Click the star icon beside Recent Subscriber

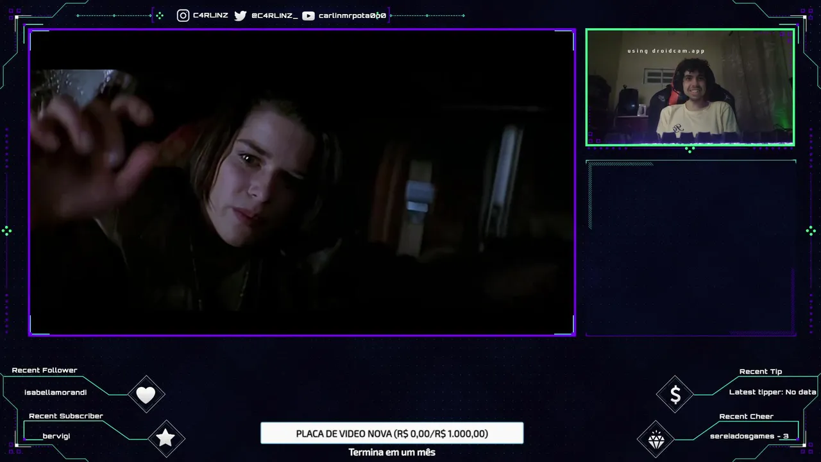coord(165,438)
